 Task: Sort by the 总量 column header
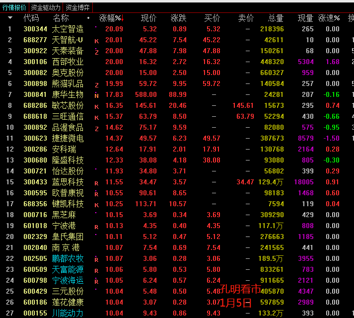click(276, 18)
